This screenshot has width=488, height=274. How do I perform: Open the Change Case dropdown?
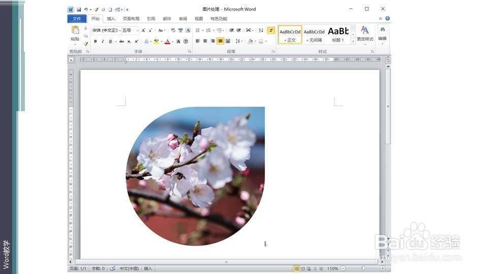[162, 30]
